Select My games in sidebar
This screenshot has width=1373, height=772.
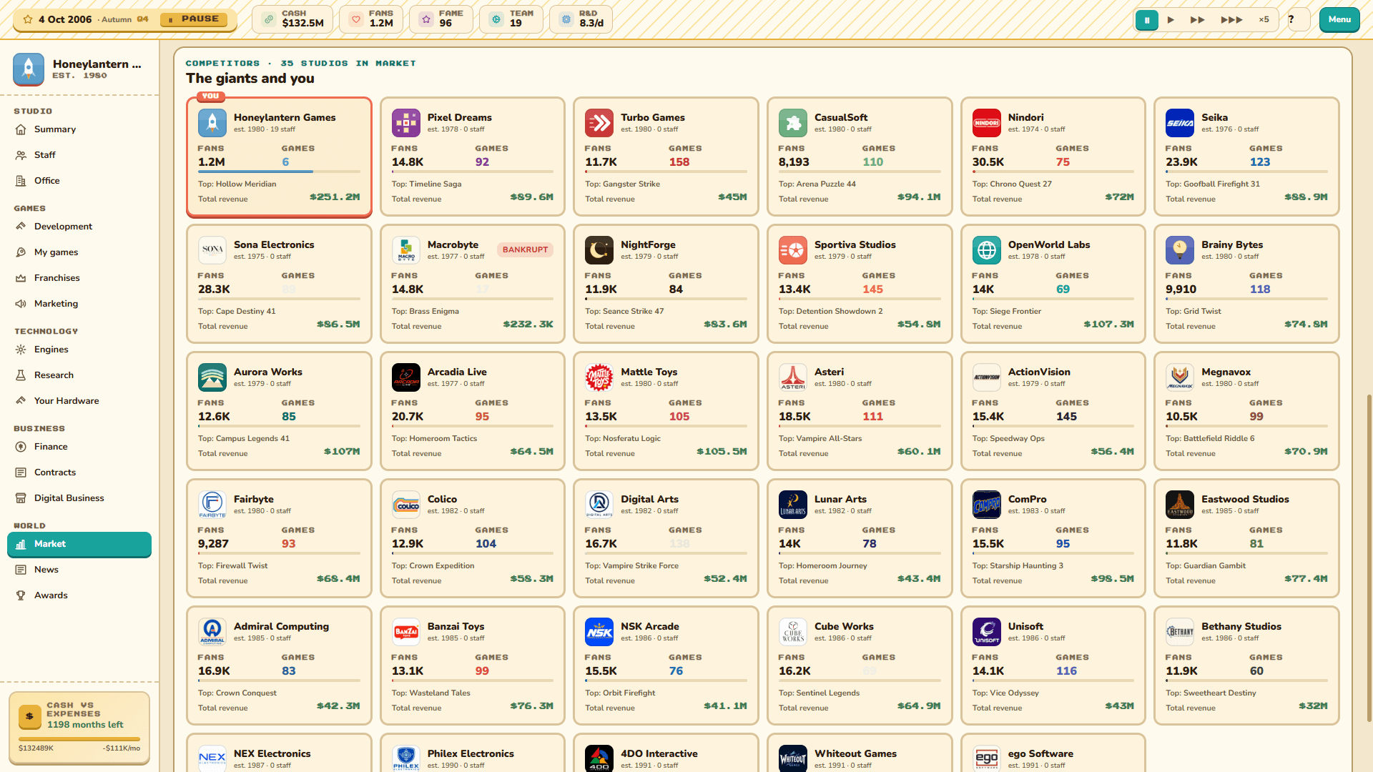click(79, 252)
